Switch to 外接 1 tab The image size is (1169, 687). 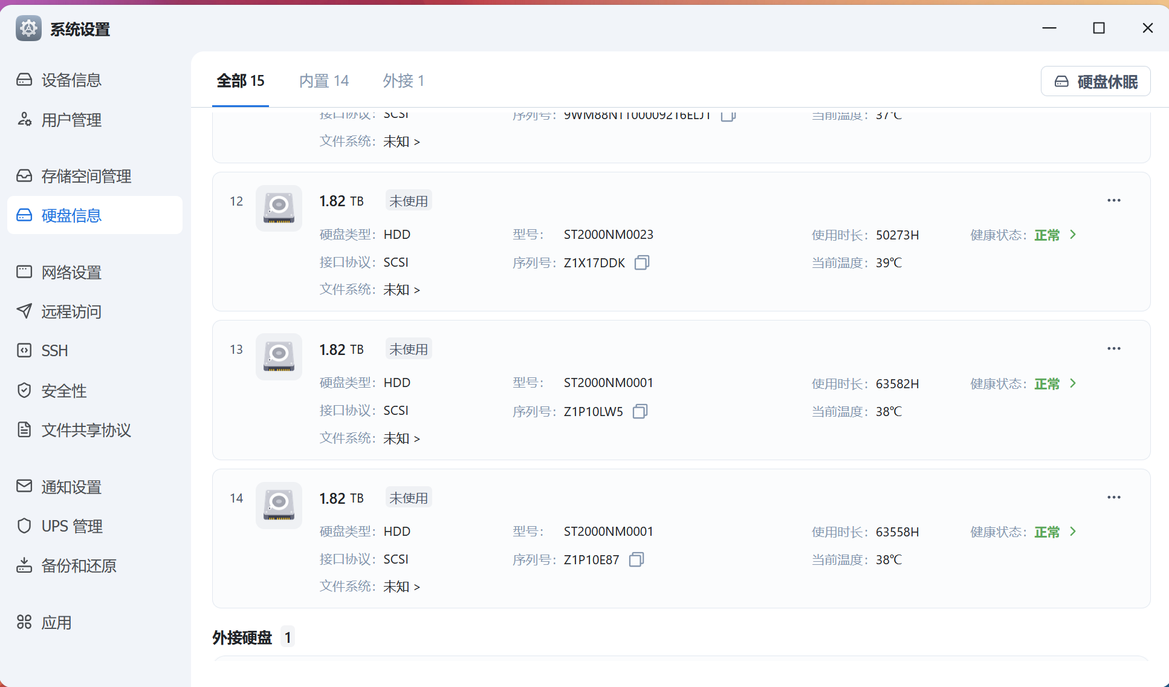[x=403, y=81]
